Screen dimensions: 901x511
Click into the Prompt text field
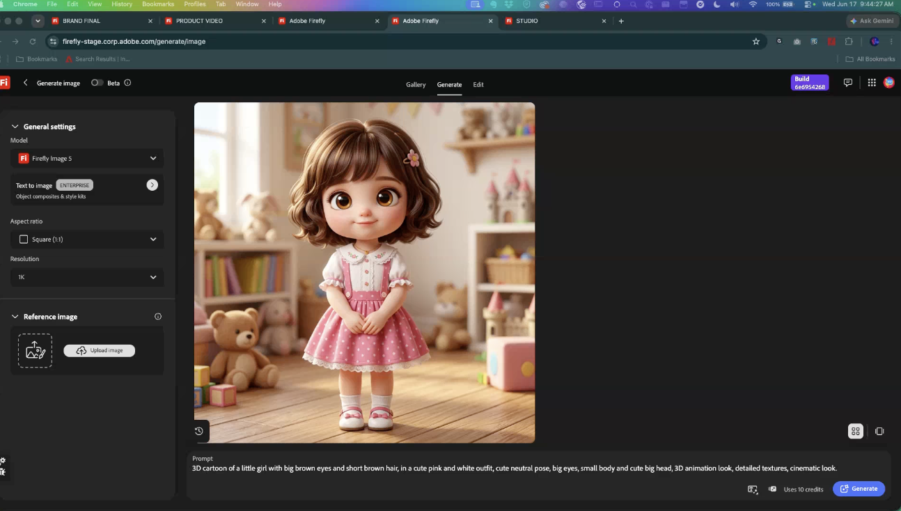(x=515, y=469)
